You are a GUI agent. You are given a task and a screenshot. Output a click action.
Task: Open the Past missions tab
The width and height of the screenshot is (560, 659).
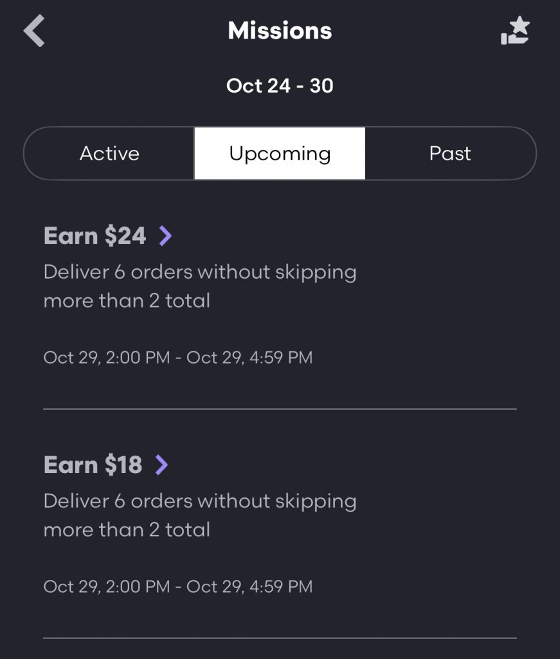450,153
